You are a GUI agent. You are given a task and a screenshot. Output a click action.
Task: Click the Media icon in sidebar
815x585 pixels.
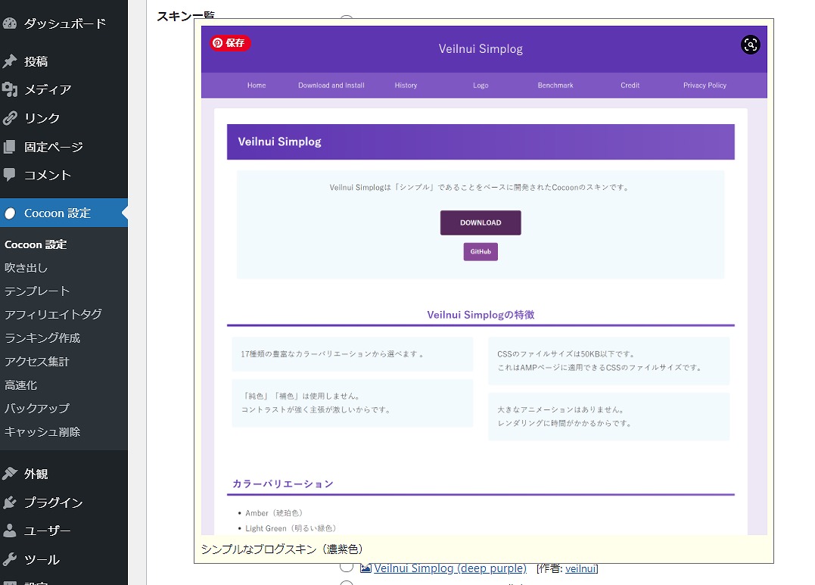(x=9, y=89)
